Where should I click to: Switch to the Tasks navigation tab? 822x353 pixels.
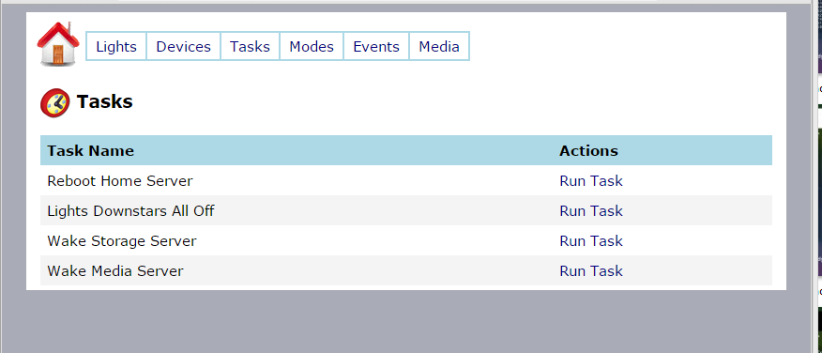tap(250, 47)
